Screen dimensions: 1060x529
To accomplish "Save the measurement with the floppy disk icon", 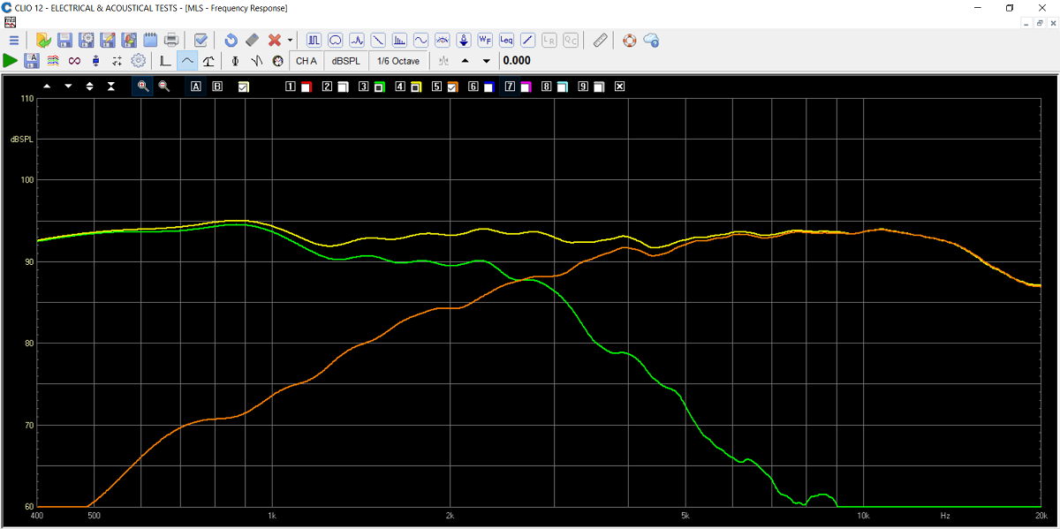I will point(65,40).
